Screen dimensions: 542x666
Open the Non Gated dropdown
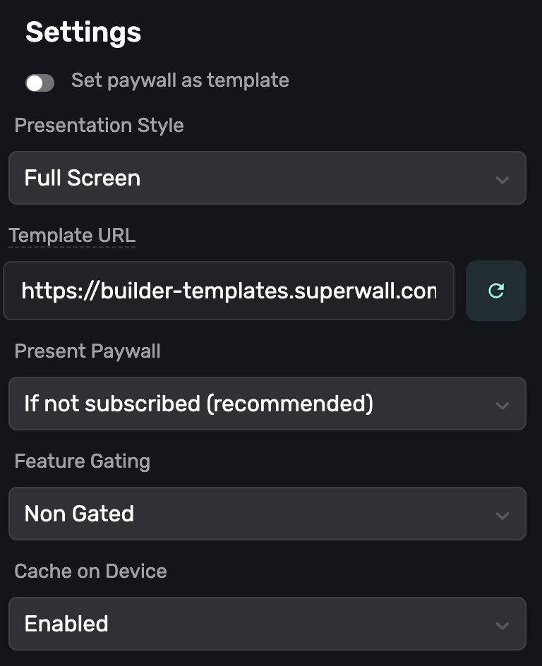(x=267, y=514)
